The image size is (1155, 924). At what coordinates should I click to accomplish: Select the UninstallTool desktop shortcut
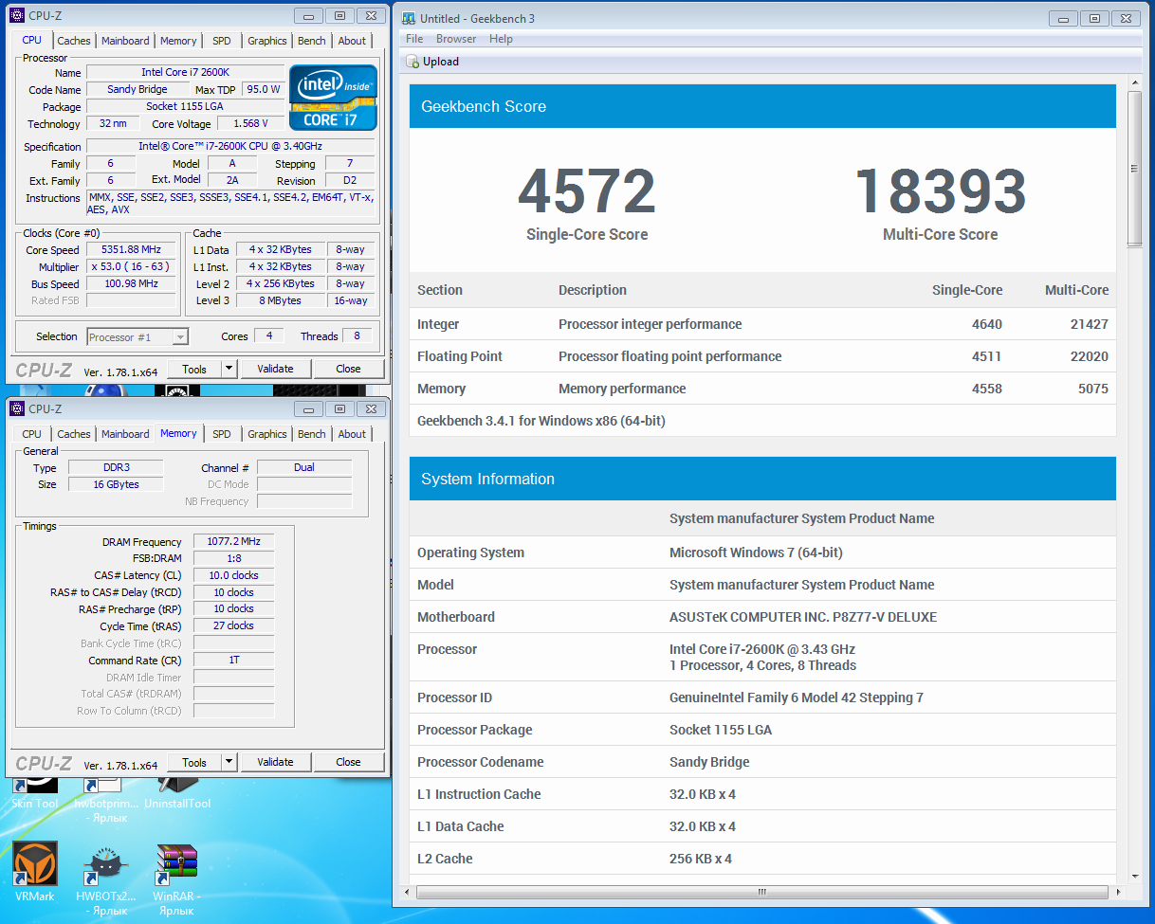(x=177, y=794)
